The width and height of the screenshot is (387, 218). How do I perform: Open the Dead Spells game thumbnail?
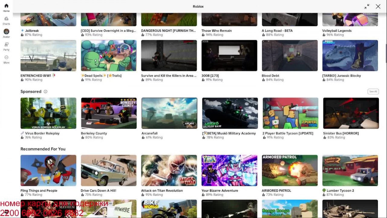click(109, 55)
